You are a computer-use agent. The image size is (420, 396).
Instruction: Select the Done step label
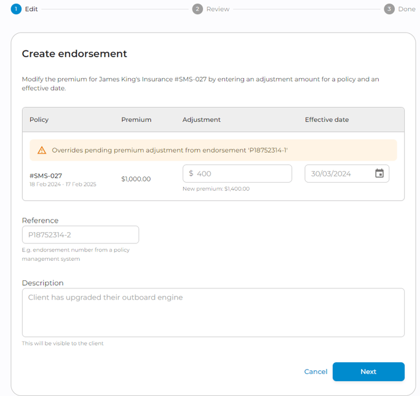click(406, 9)
